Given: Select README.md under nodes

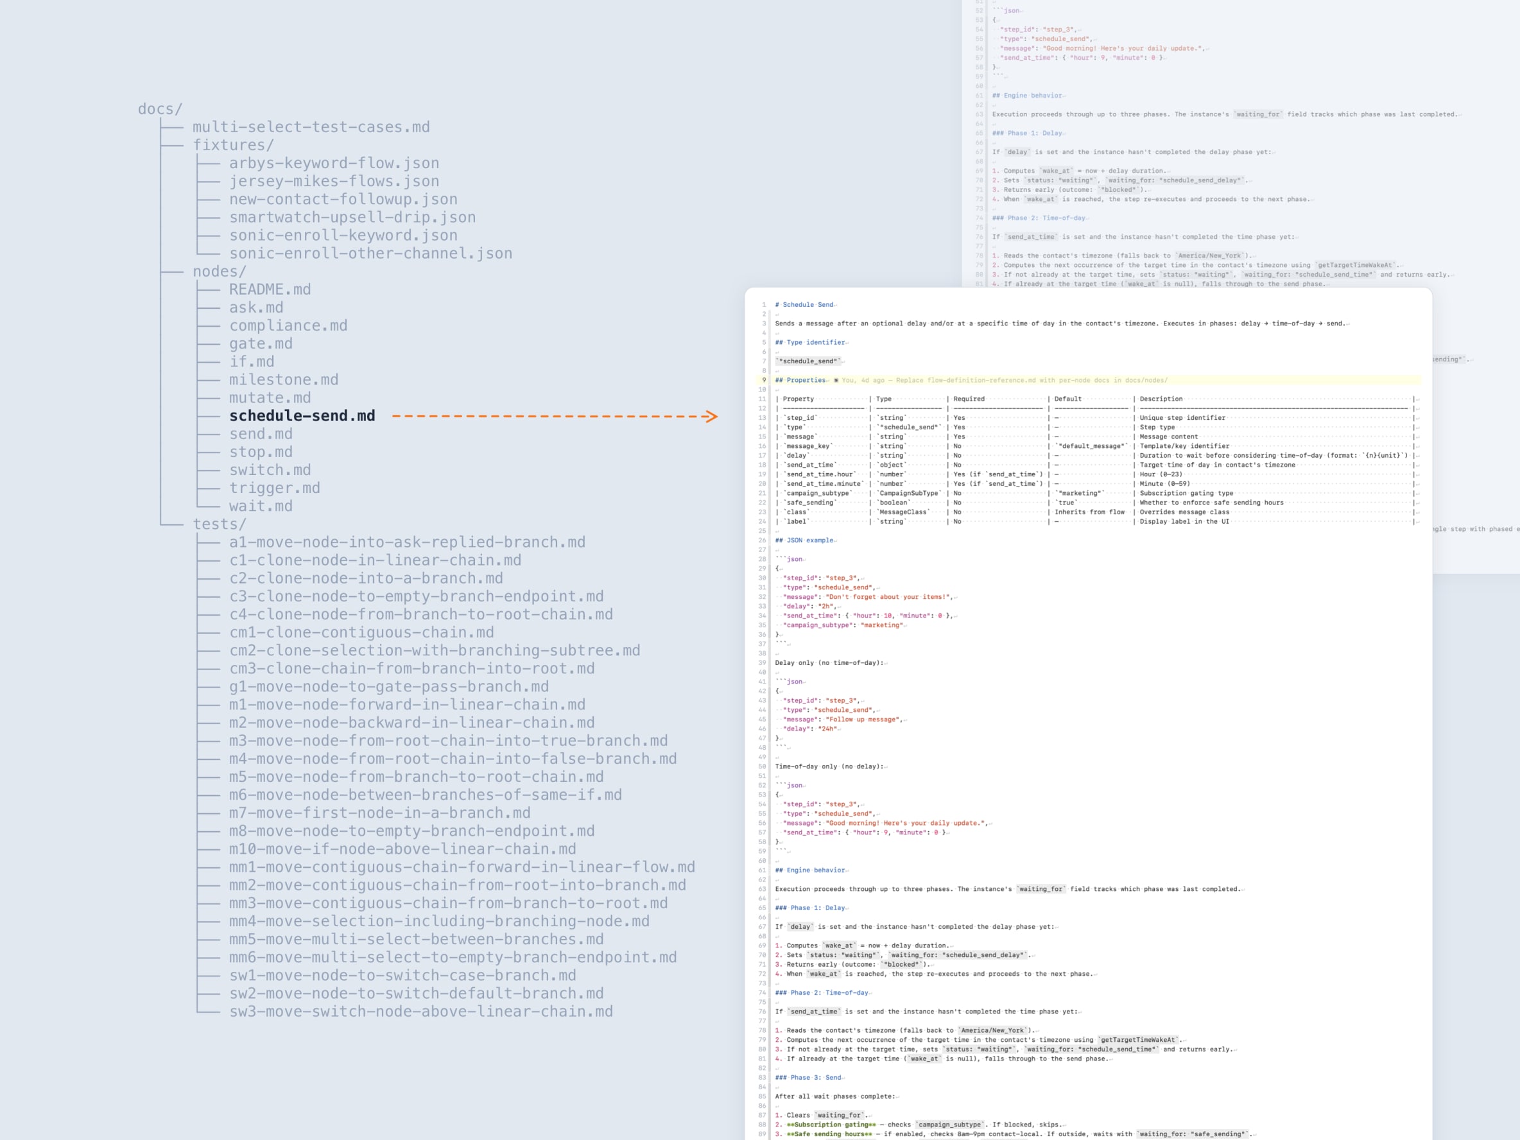Looking at the screenshot, I should [270, 289].
